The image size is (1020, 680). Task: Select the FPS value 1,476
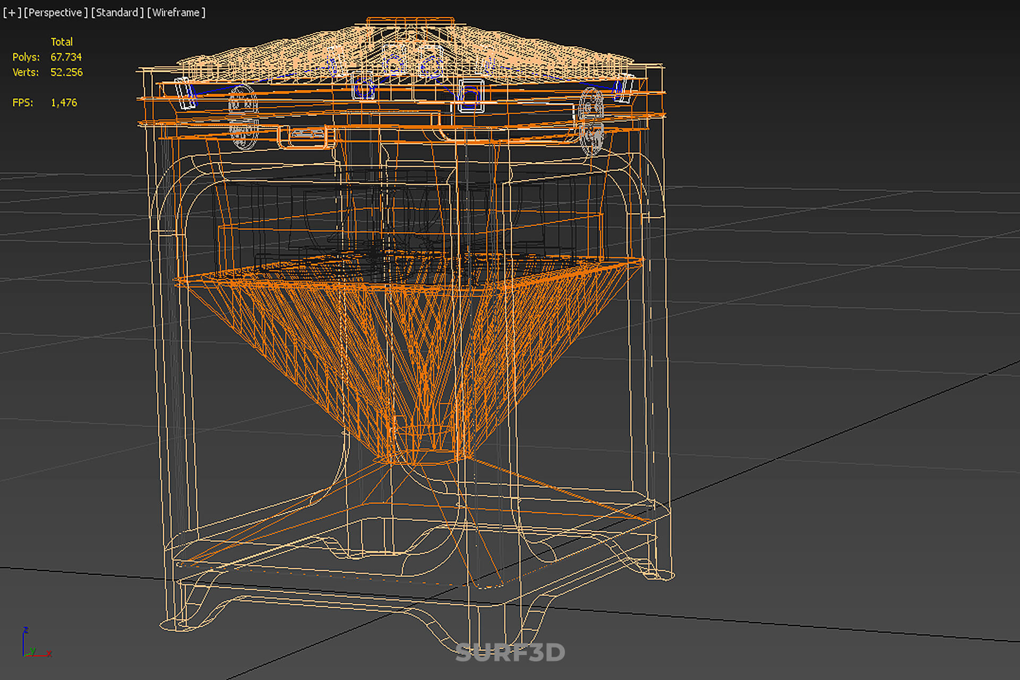(x=64, y=103)
